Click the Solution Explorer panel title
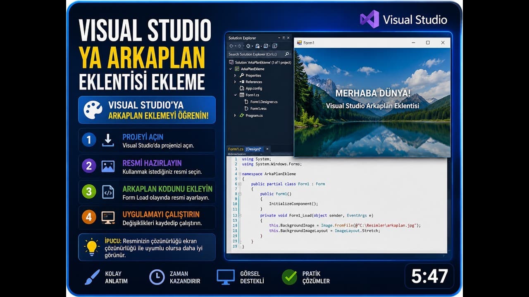Viewport: 529px width, 297px height. click(242, 38)
